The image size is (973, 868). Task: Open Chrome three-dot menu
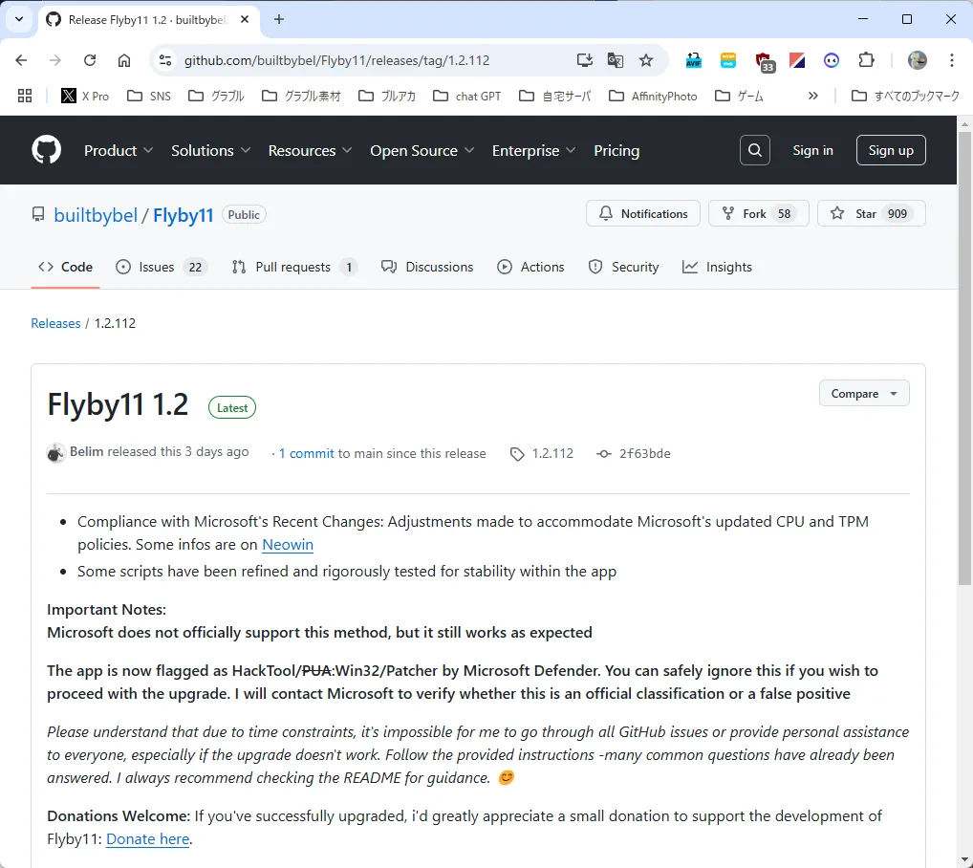point(951,60)
